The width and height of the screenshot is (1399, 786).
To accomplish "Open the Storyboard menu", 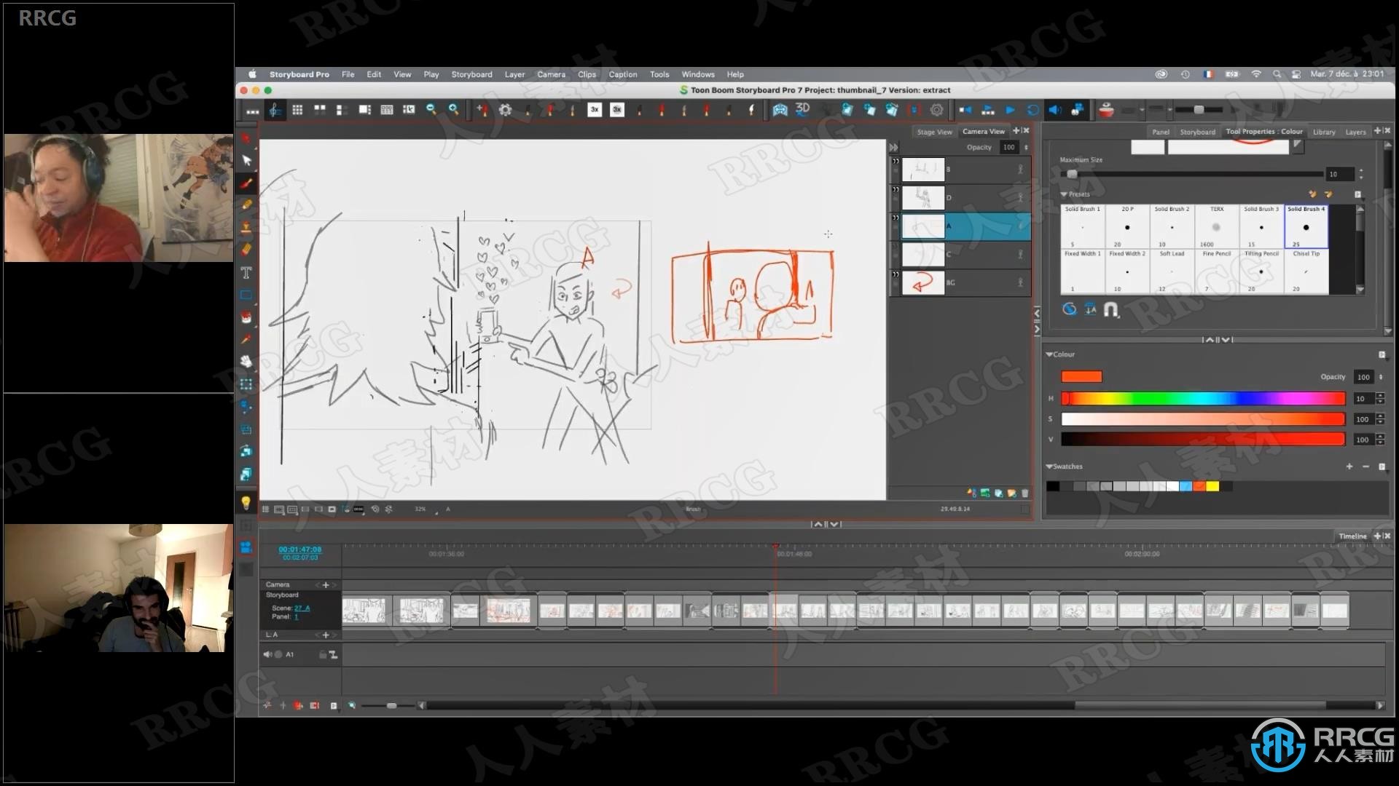I will click(471, 74).
